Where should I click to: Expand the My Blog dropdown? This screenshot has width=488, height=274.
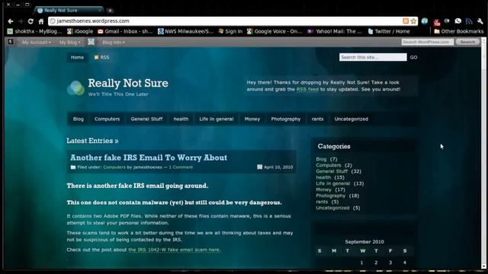point(69,42)
